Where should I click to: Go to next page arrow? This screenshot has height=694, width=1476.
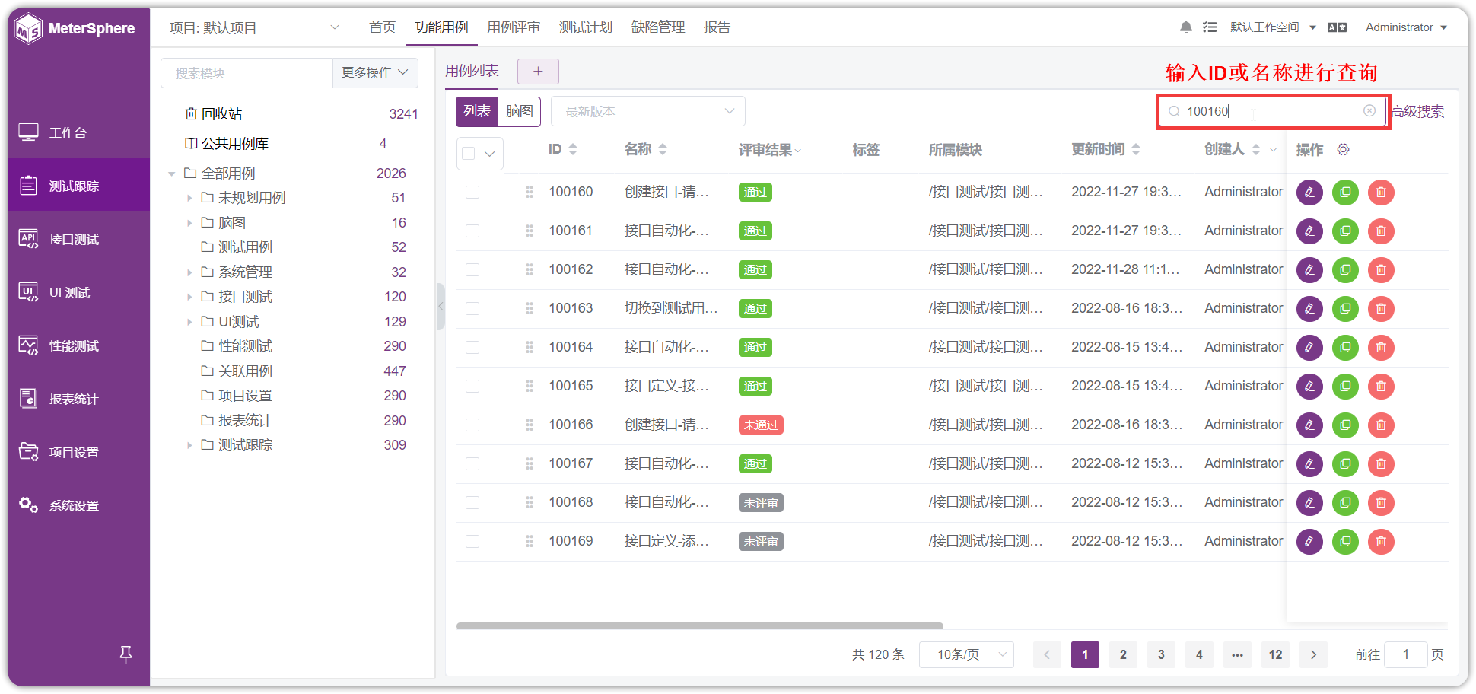pos(1313,654)
